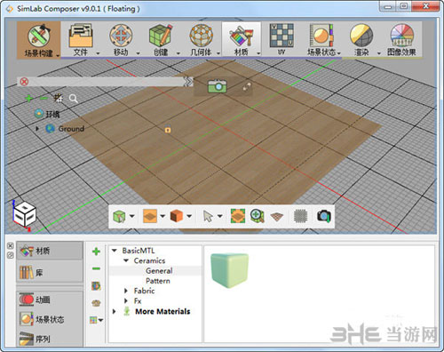Open dropdown arrow beside 渲染
Screen dimensions: 444x352
379,53
